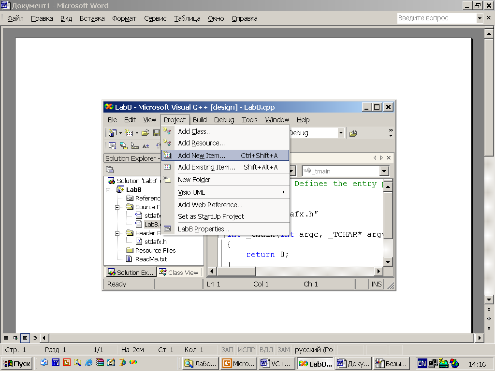Click code editor horizontal scrollbar thumb
495x371 pixels.
click(x=236, y=271)
